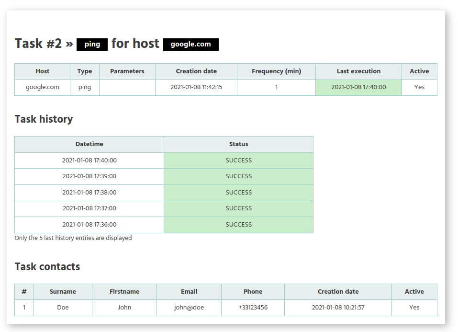Click the history datetime '2021-01-08 17:39:00'
The width and height of the screenshot is (458, 332).
click(x=89, y=176)
